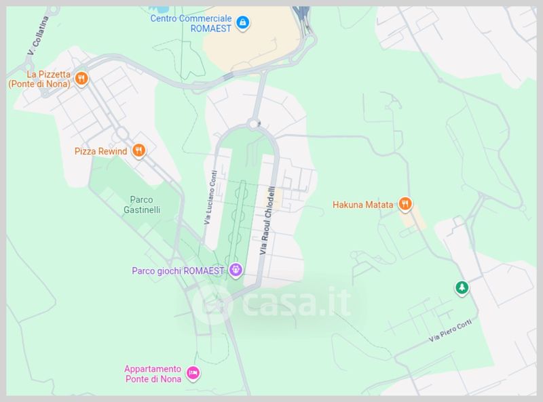Click La Pizzetta (Ponte di Nona) text
Screen dimensions: 543x402
point(39,79)
